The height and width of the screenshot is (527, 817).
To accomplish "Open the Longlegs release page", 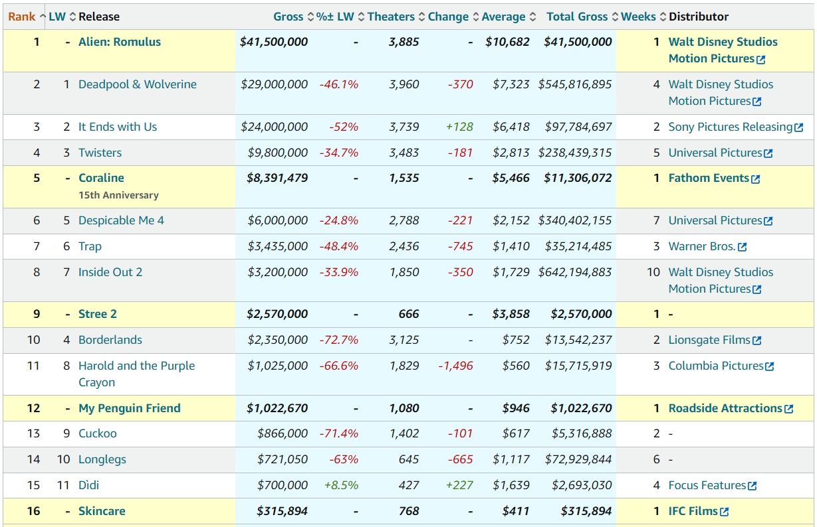I will (x=102, y=459).
